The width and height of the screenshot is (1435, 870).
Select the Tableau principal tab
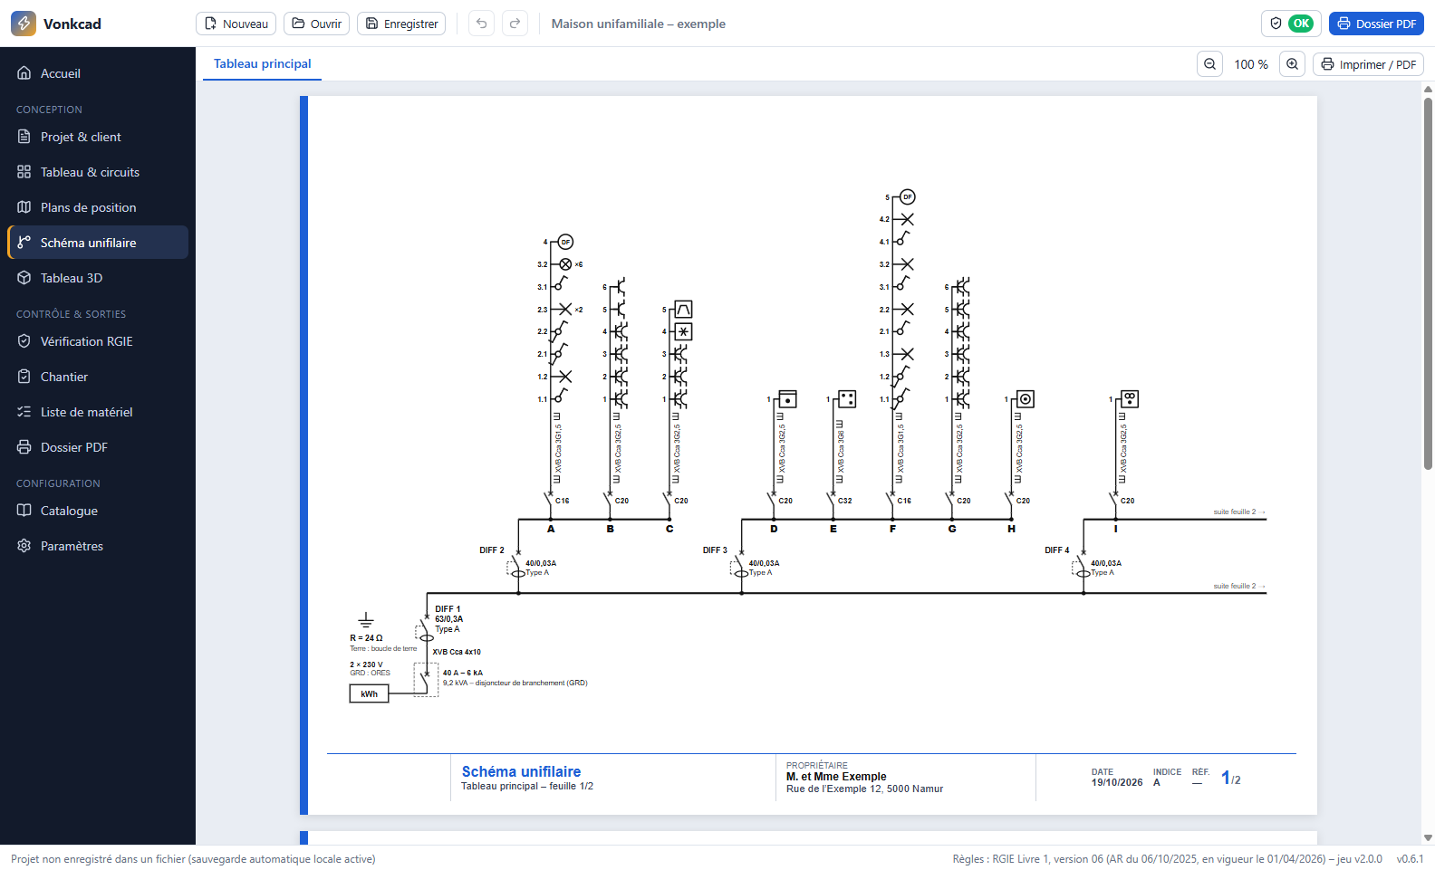(x=262, y=64)
